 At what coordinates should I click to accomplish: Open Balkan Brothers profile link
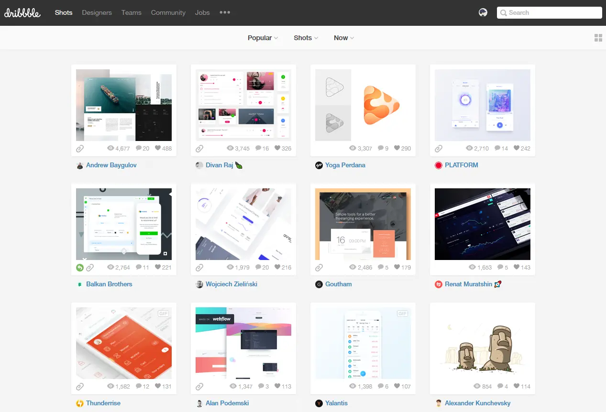coord(109,284)
